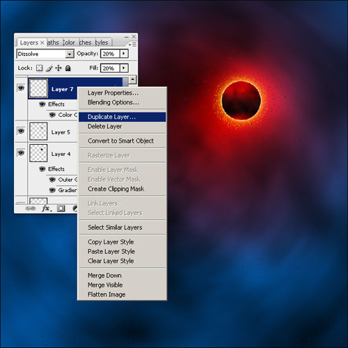The image size is (348, 348).
Task: Open the Fill percentage arrow
Action: coord(124,68)
